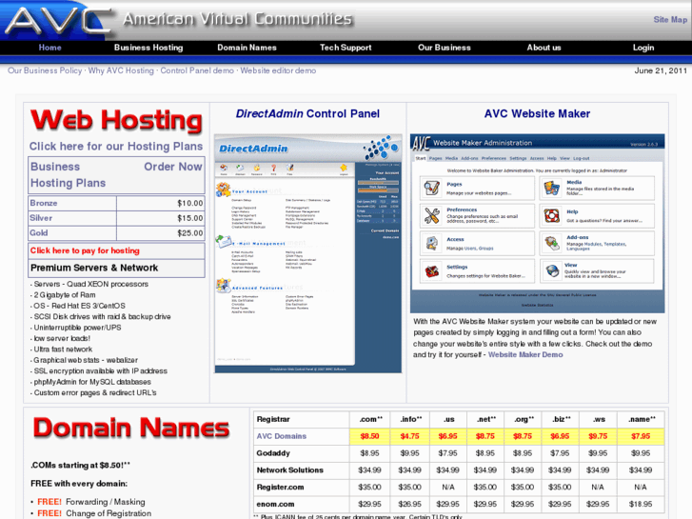Click the $8.50 .com price
692x519 pixels.
click(369, 436)
